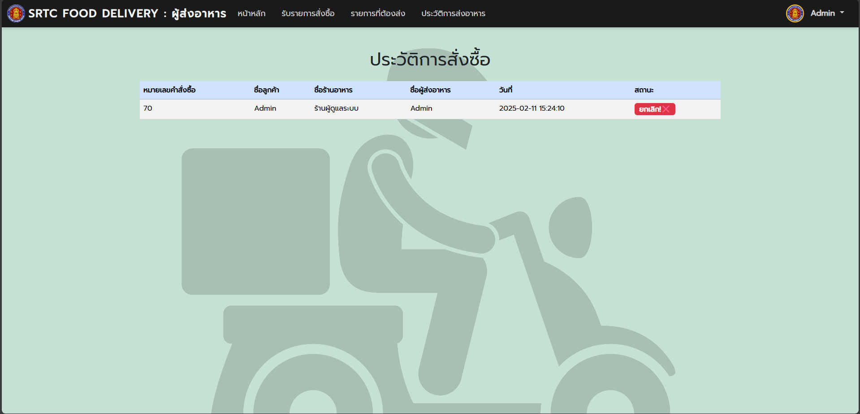Click the ร้านผู้ดูแลระบบ restaurant name cell
The height and width of the screenshot is (414, 860).
[x=336, y=108]
